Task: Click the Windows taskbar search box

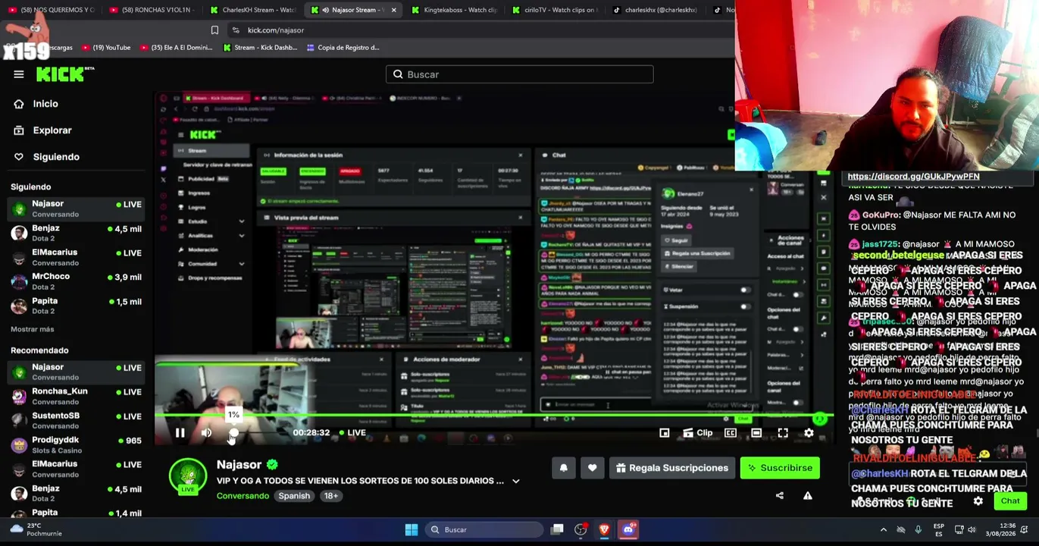Action: (484, 530)
